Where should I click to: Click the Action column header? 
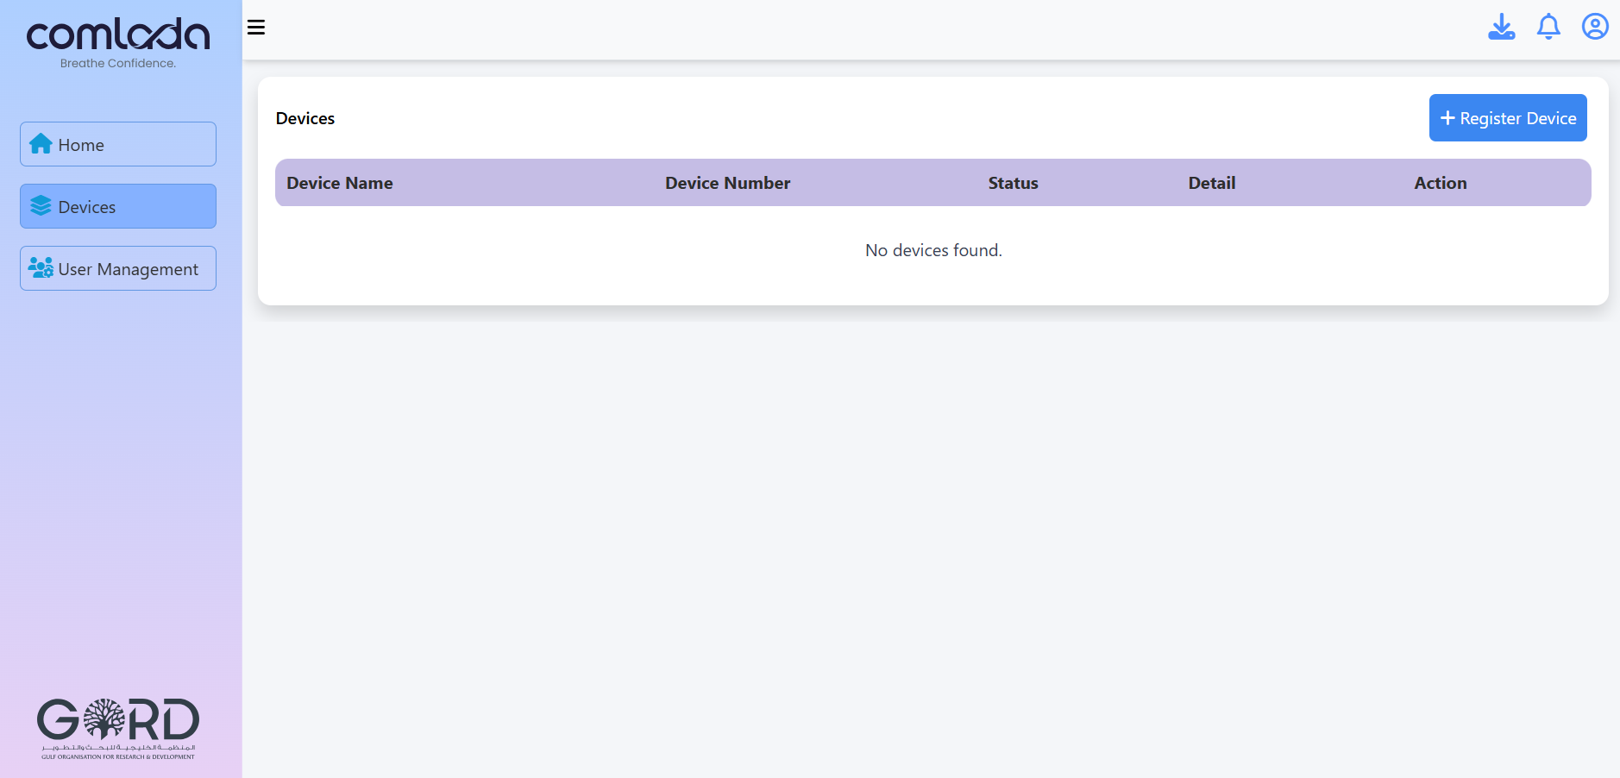(x=1440, y=183)
